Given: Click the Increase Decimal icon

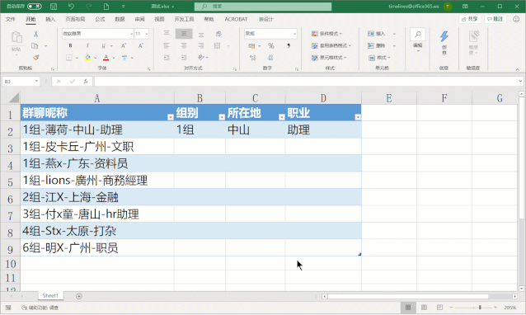Looking at the screenshot, I should (x=253, y=58).
